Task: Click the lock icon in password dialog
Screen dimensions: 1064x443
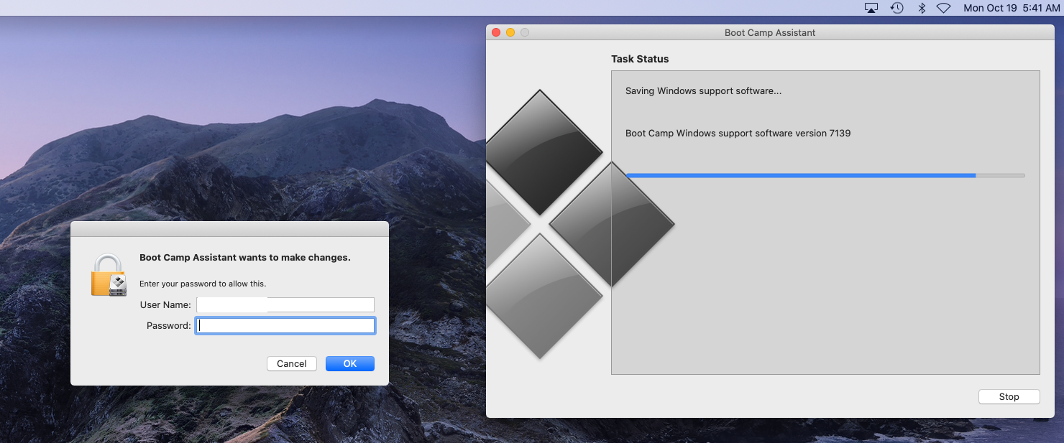Action: tap(109, 275)
